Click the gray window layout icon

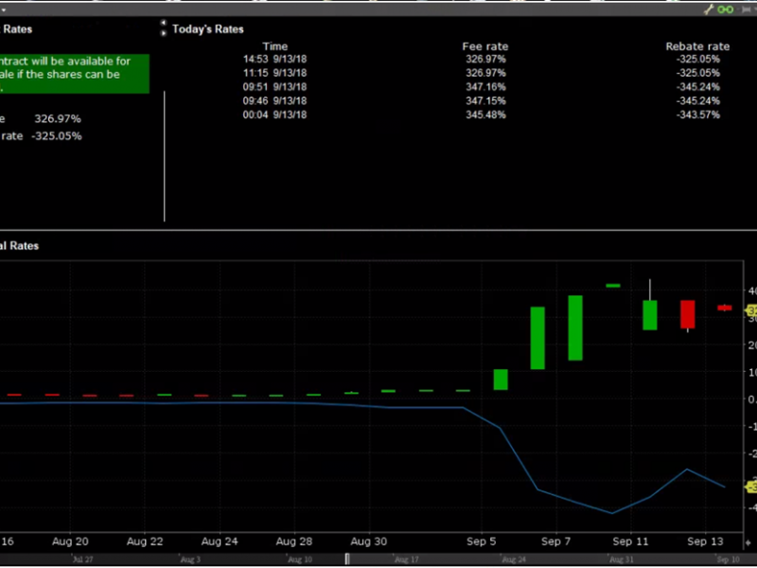point(746,9)
